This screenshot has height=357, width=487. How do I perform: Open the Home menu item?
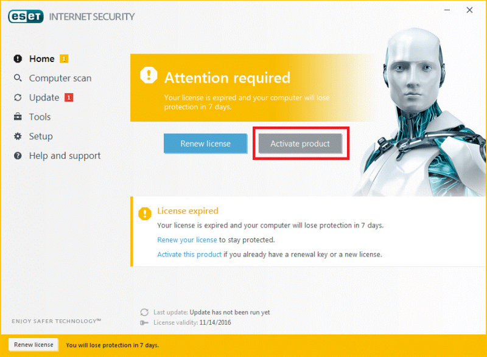click(41, 59)
